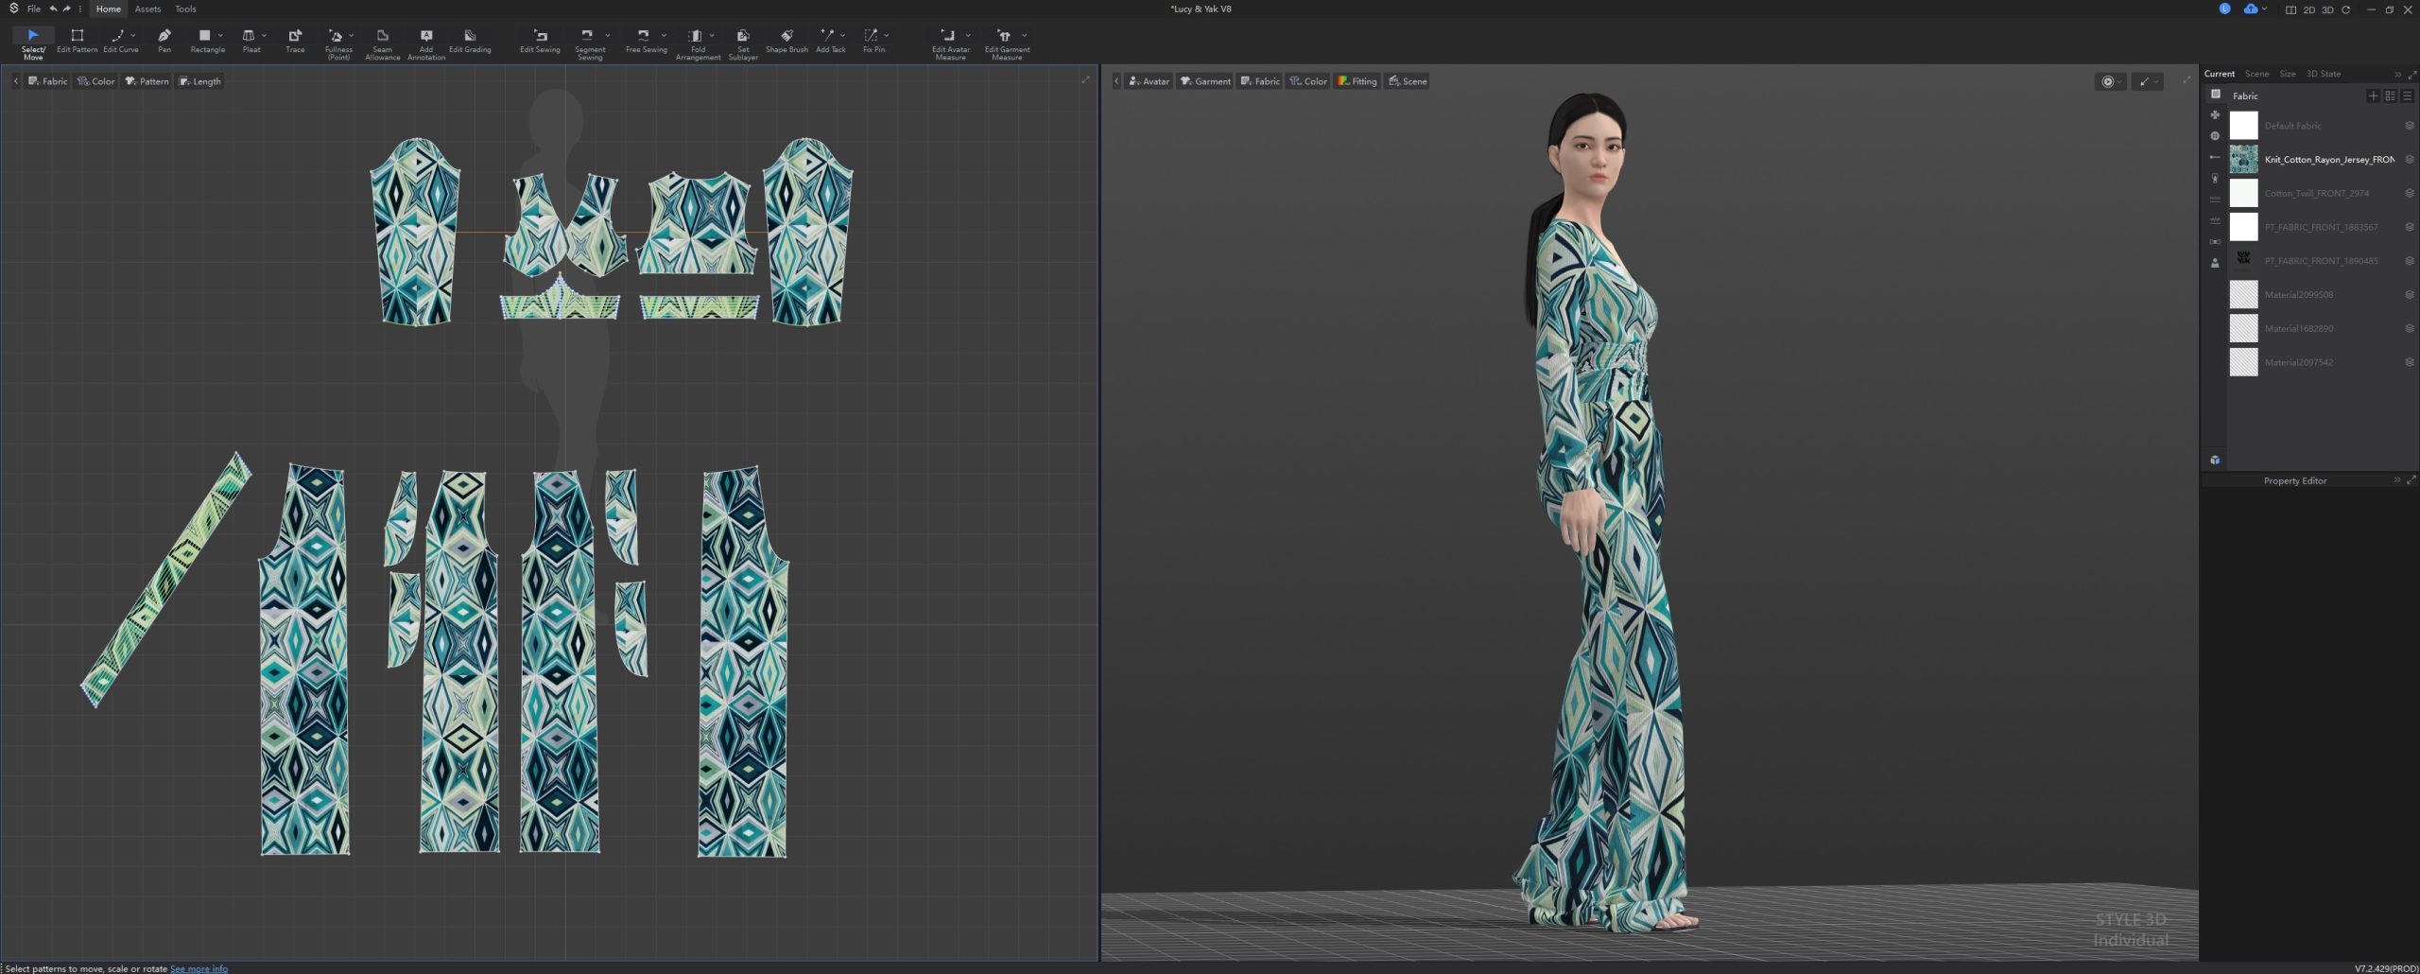Select the Seam Allowance tool

(383, 43)
